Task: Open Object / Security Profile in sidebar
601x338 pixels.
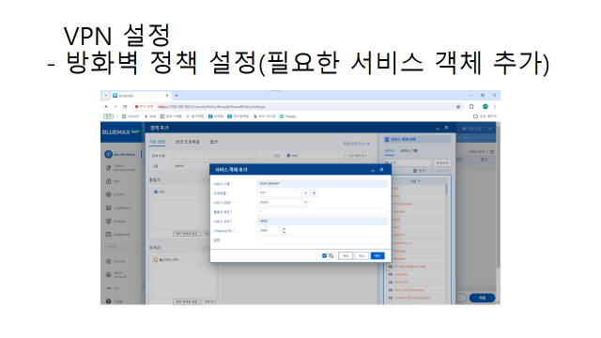Action: tap(121, 168)
